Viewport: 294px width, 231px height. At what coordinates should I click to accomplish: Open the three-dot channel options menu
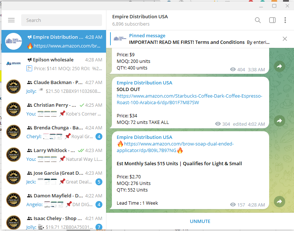[285, 20]
